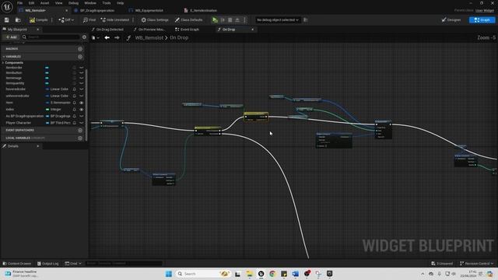Click the stop simulation icon
Screen dimensions: 498x280
click(230, 20)
